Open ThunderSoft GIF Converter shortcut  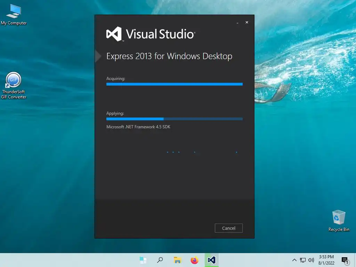[x=14, y=86]
